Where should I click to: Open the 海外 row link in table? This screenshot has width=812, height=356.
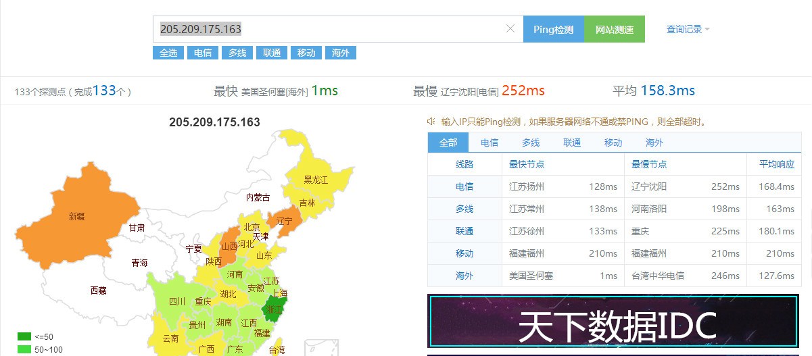click(464, 276)
